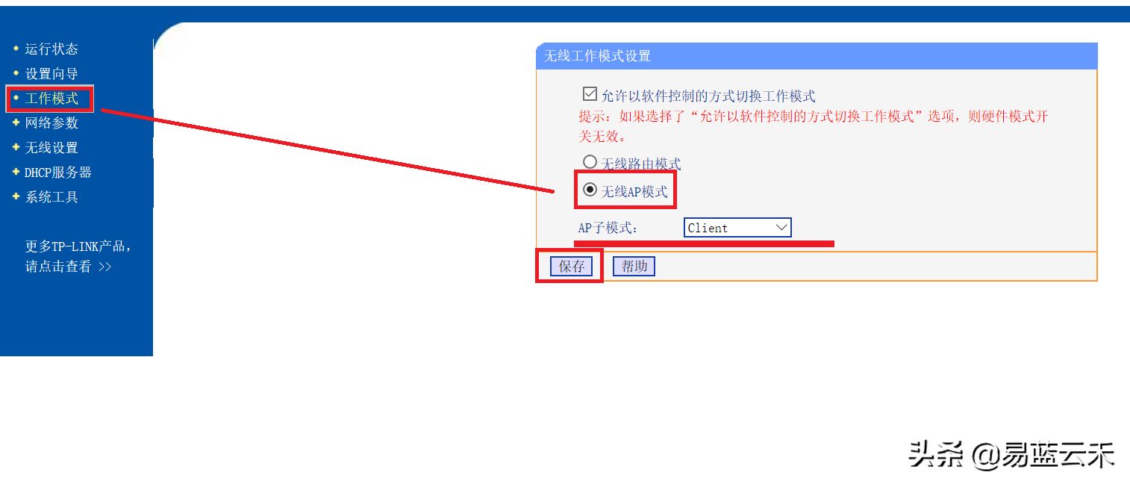The height and width of the screenshot is (484, 1130).
Task: Follow the 请点击查看 >> link
Action: [x=69, y=266]
